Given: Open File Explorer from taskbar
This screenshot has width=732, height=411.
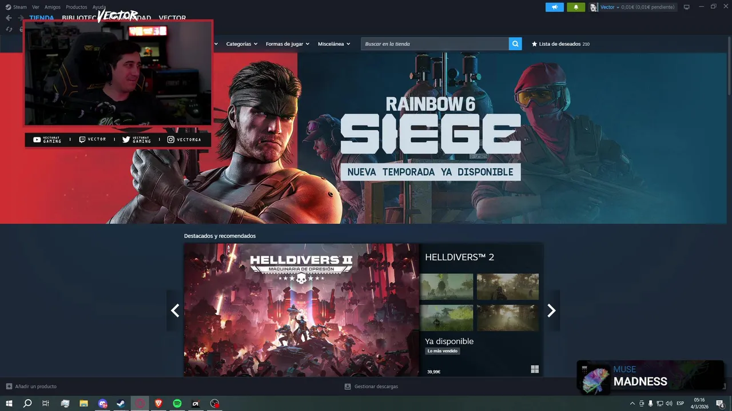Looking at the screenshot, I should pyautogui.click(x=83, y=404).
